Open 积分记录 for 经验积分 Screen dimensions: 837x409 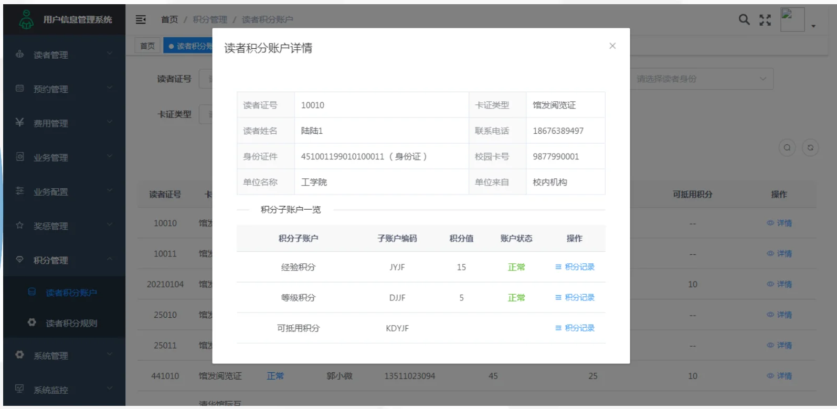tap(575, 267)
